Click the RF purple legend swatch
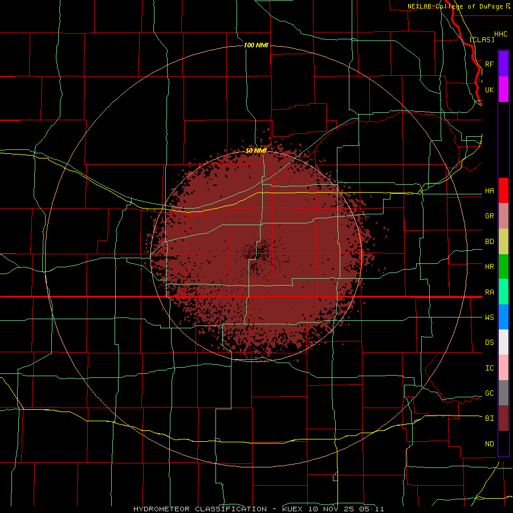Image resolution: width=513 pixels, height=513 pixels. pos(503,64)
